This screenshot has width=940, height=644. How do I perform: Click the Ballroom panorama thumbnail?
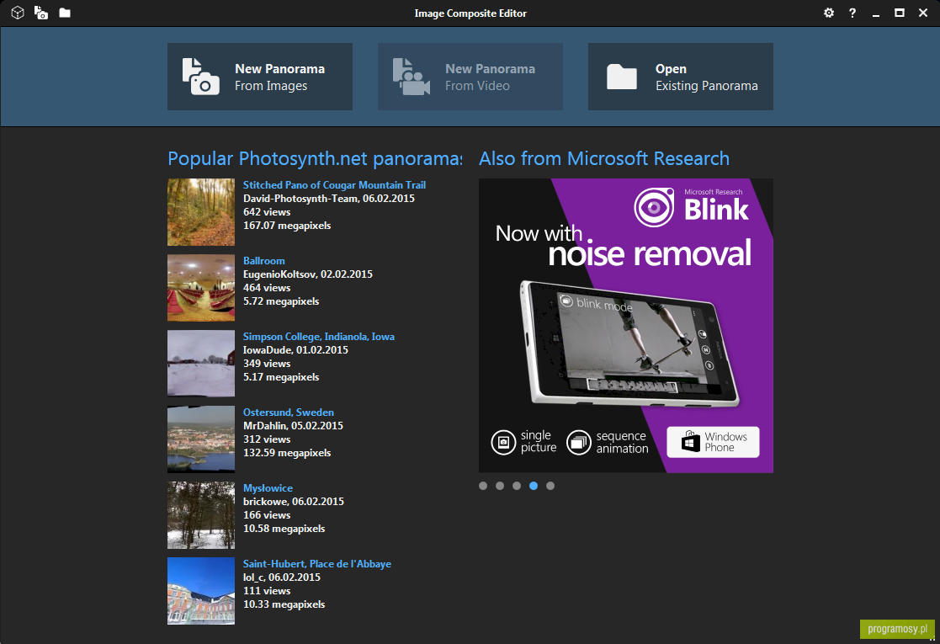coord(201,288)
